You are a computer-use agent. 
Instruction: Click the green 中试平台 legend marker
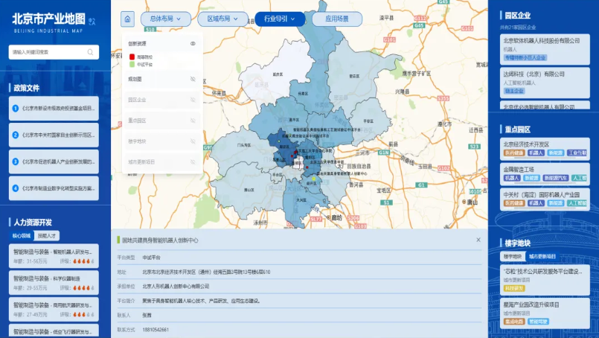pyautogui.click(x=132, y=64)
